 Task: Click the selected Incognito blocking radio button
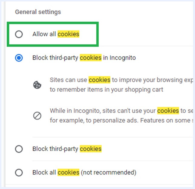click(x=19, y=58)
